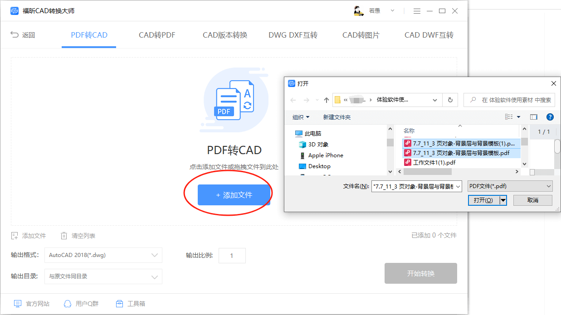The width and height of the screenshot is (561, 315).
Task: Click the small 添加文件 link below list
Action: point(29,236)
